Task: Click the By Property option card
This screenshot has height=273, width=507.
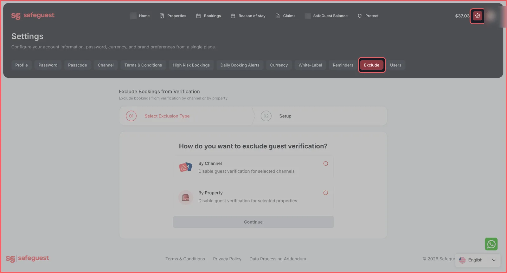Action: click(x=253, y=197)
